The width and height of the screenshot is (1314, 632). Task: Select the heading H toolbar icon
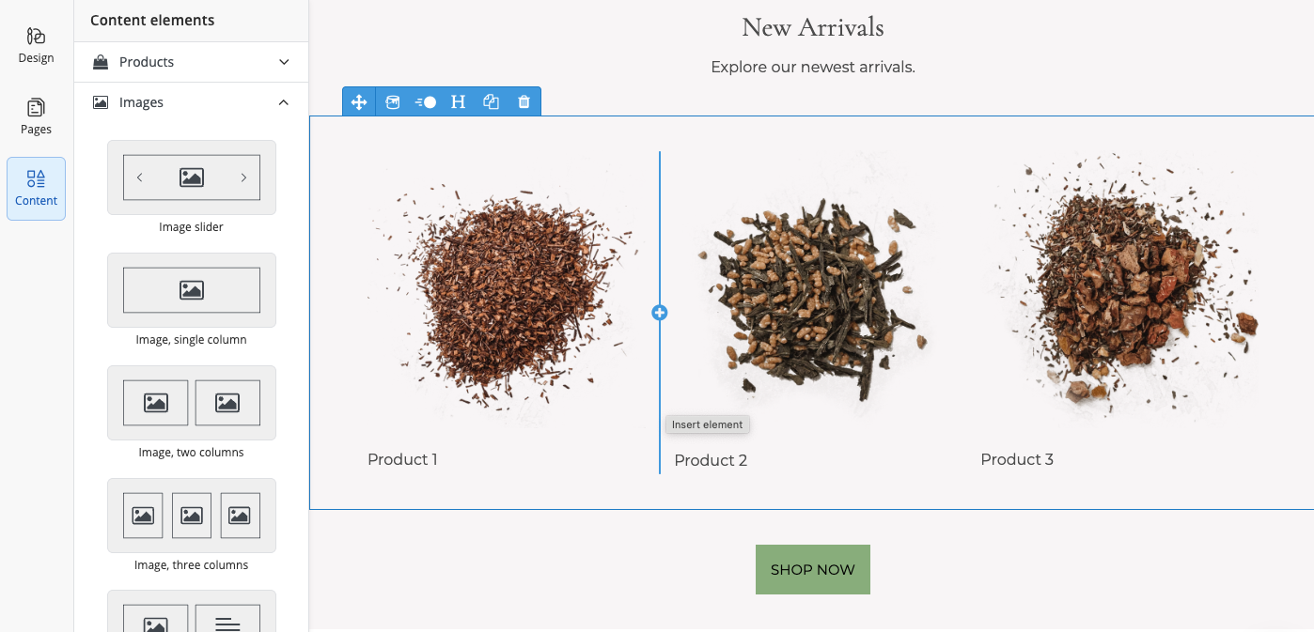pos(458,101)
